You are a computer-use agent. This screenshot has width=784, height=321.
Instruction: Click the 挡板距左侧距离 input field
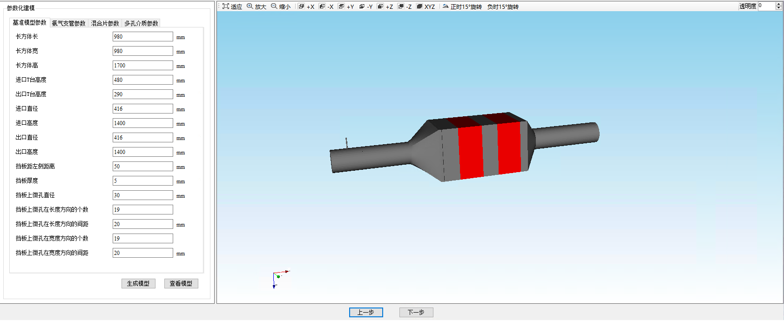point(143,167)
